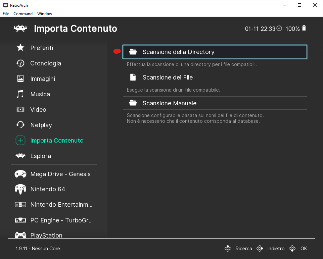Open Immagini in the sidebar
The height and width of the screenshot is (259, 323).
point(43,79)
